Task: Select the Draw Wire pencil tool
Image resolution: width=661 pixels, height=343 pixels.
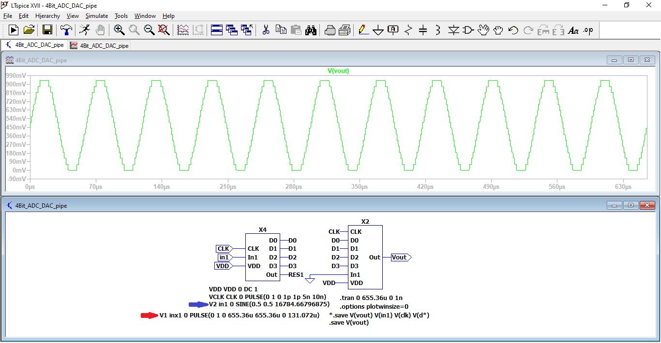Action: pyautogui.click(x=363, y=30)
